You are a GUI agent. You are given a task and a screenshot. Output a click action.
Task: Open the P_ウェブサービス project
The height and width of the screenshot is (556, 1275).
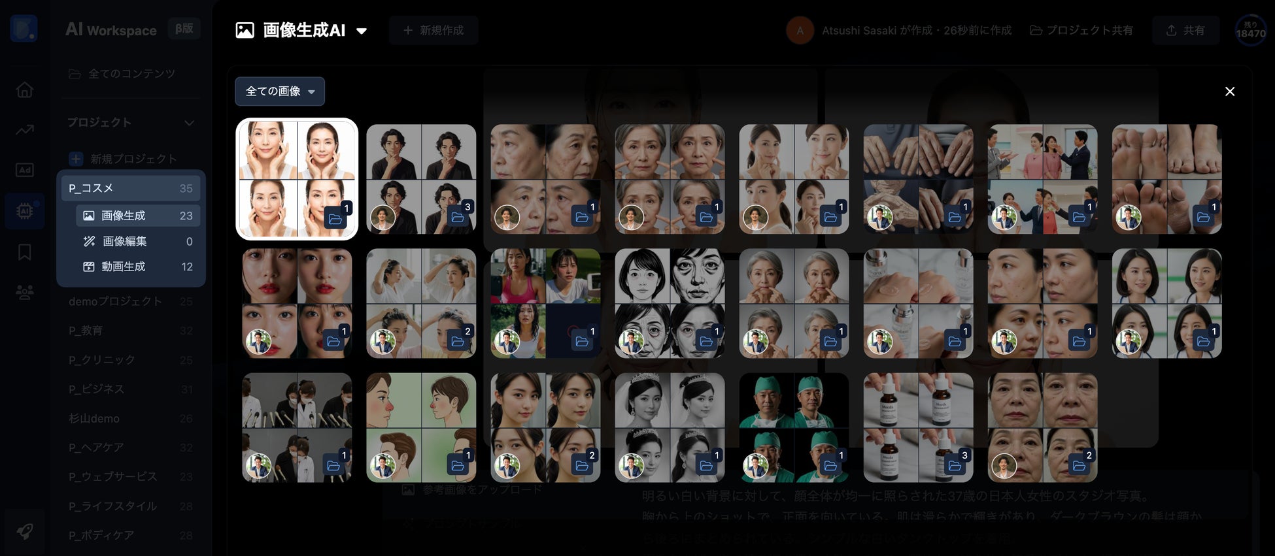coord(131,477)
